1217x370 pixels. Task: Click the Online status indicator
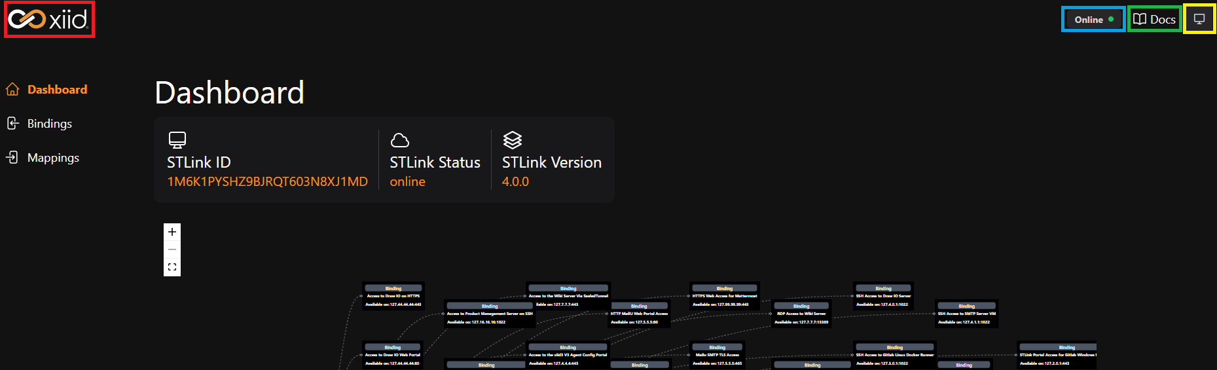pyautogui.click(x=1093, y=20)
